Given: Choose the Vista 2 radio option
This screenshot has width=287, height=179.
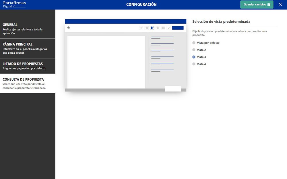Looking at the screenshot, I should click(x=194, y=50).
